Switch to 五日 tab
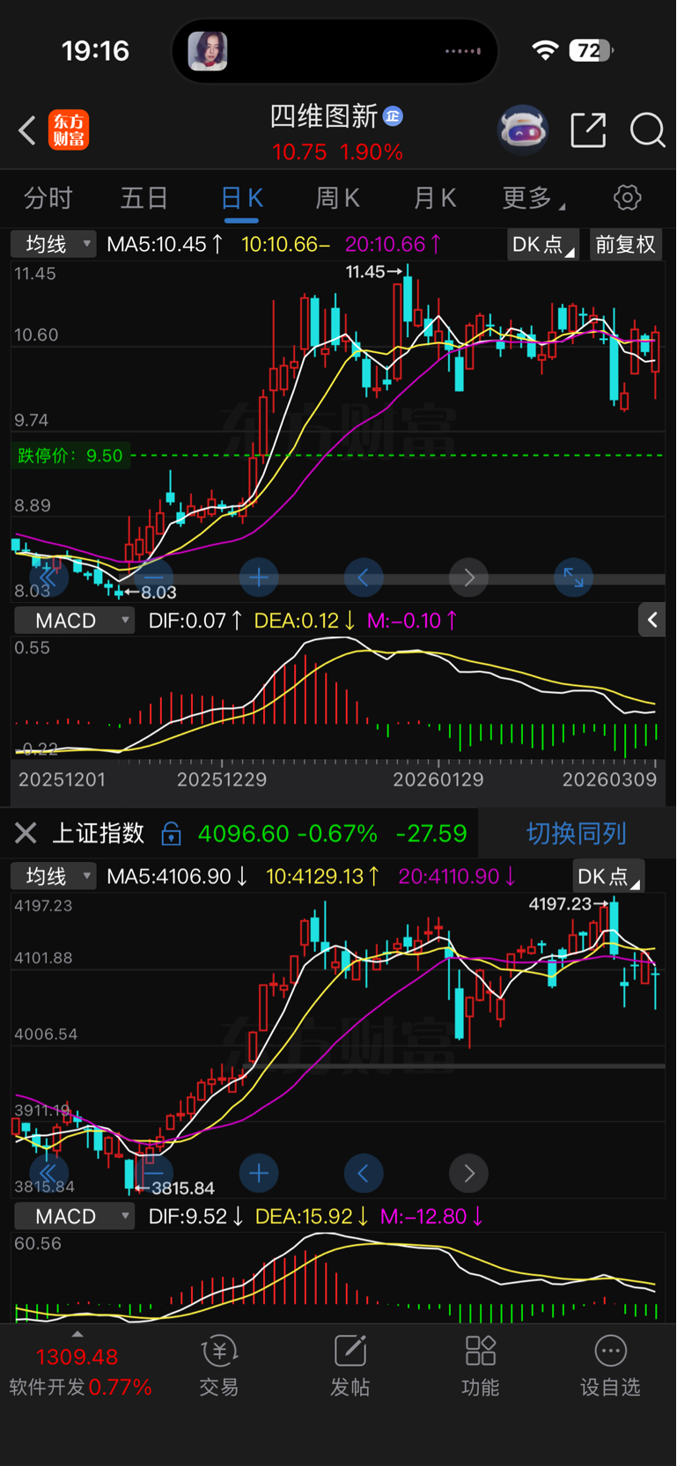This screenshot has width=677, height=1466. 144,197
